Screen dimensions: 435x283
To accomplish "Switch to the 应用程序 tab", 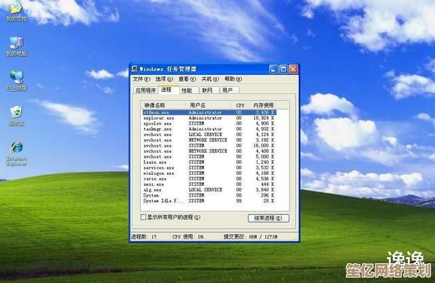I will pyautogui.click(x=145, y=90).
